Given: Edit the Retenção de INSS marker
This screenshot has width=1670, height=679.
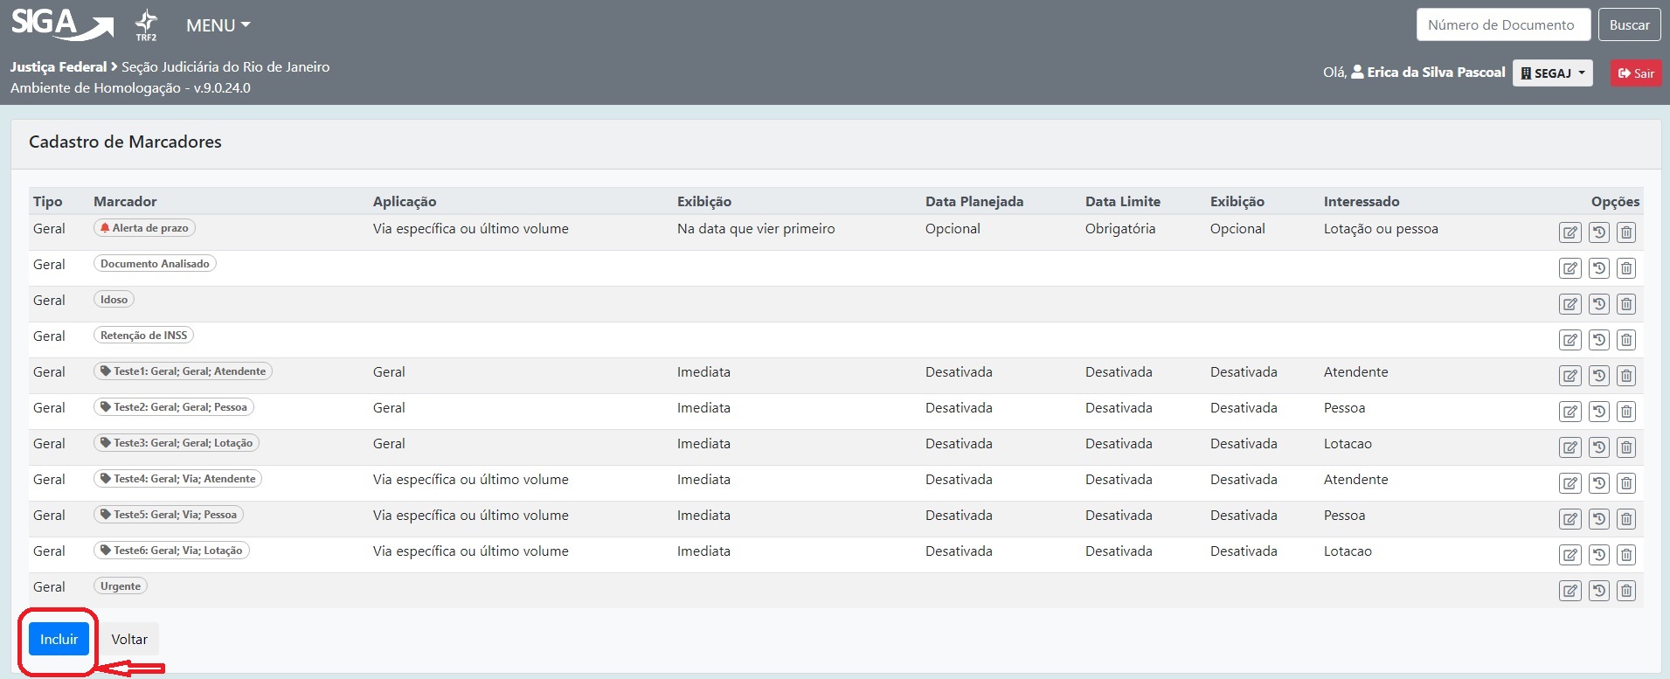Looking at the screenshot, I should [x=1570, y=340].
